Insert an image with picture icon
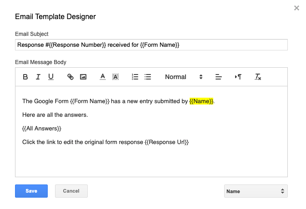Screen dimensions: 306x209 tap(83, 77)
